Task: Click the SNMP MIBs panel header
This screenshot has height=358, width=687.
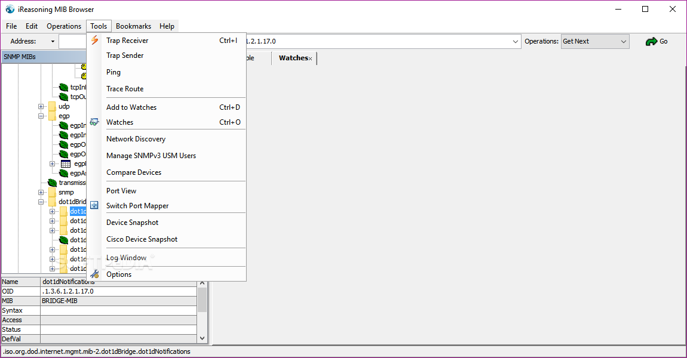Action: click(44, 57)
